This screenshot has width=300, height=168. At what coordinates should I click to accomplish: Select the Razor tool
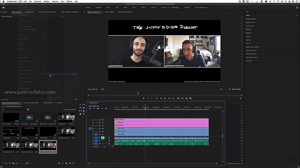(83, 108)
